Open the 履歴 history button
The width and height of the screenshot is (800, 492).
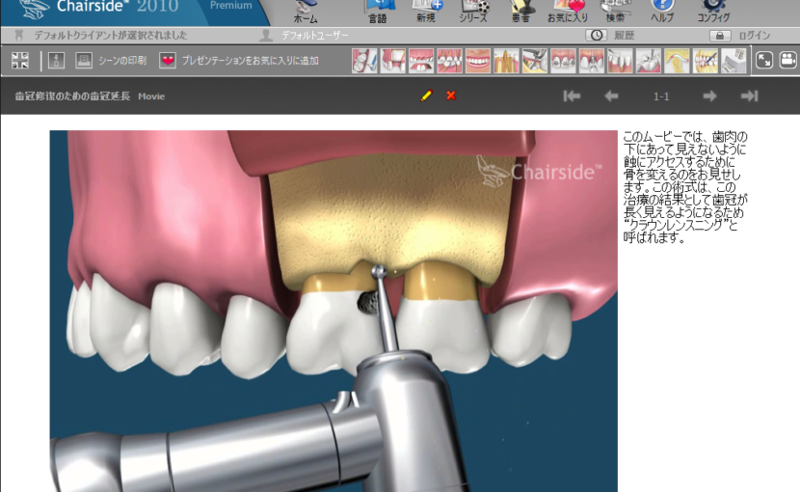point(612,36)
